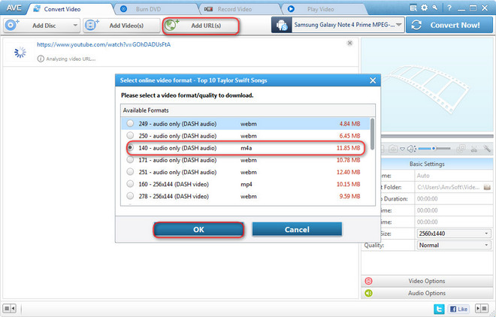Switch to Play Video tab
This screenshot has height=317, width=496.
(x=322, y=9)
